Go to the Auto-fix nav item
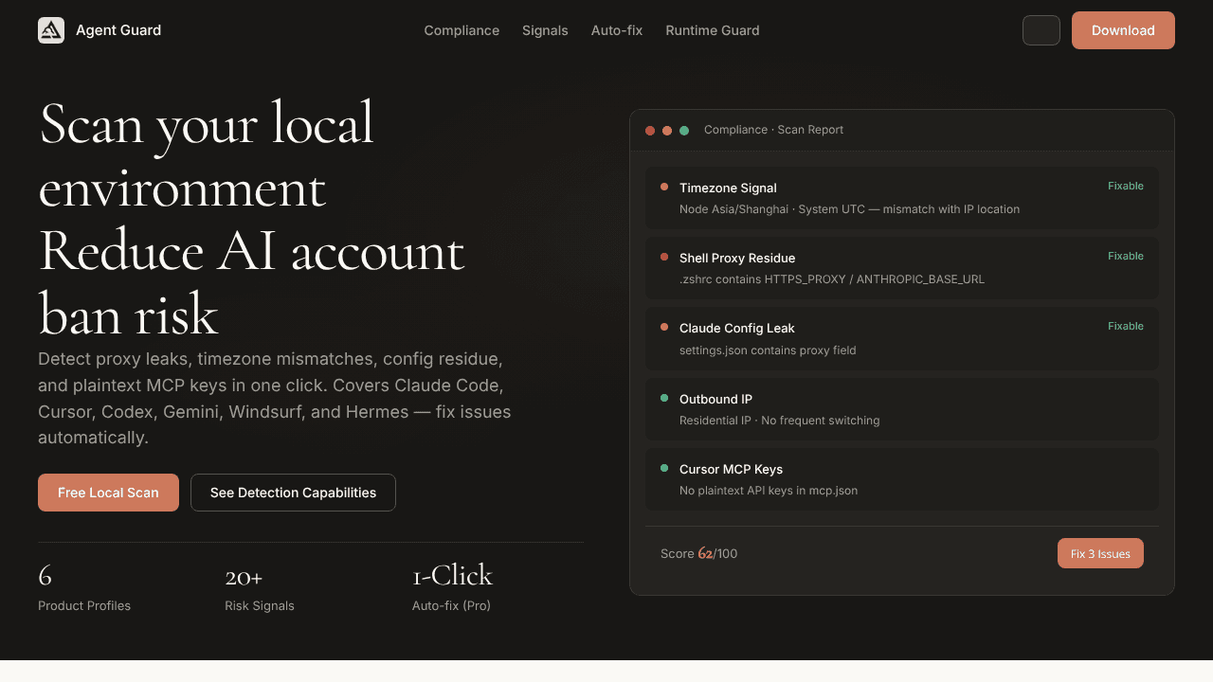1213x682 pixels. click(617, 30)
